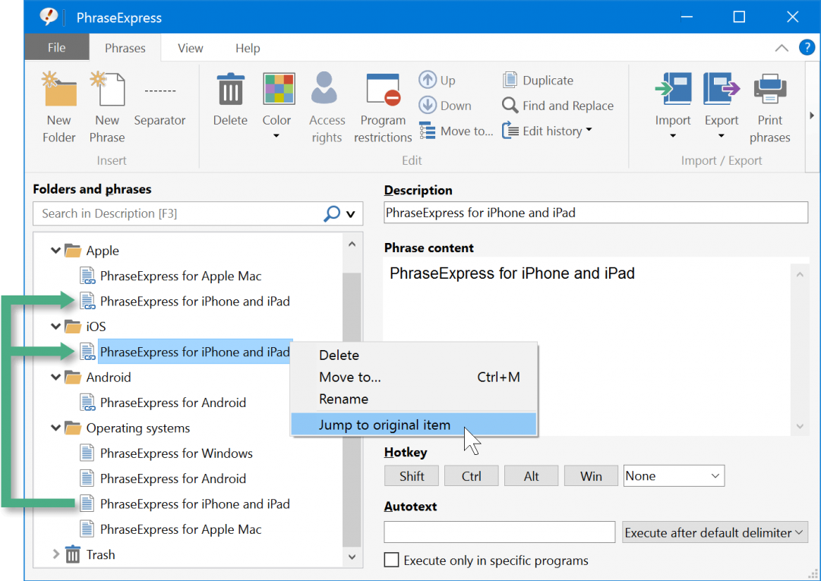Screen dimensions: 821x581
Task: Toggle the Win hotkey modifier
Action: coord(591,475)
